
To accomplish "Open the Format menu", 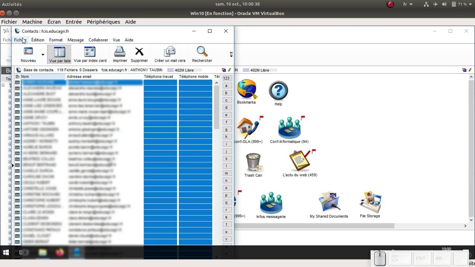I will 56,40.
